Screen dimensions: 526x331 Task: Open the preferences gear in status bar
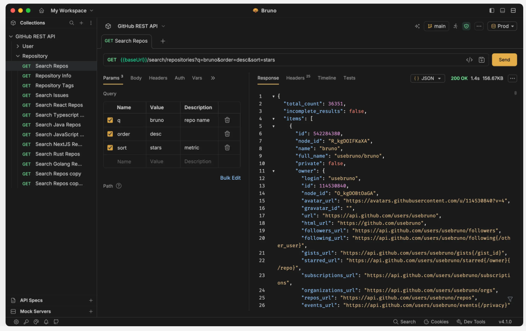tap(16, 321)
